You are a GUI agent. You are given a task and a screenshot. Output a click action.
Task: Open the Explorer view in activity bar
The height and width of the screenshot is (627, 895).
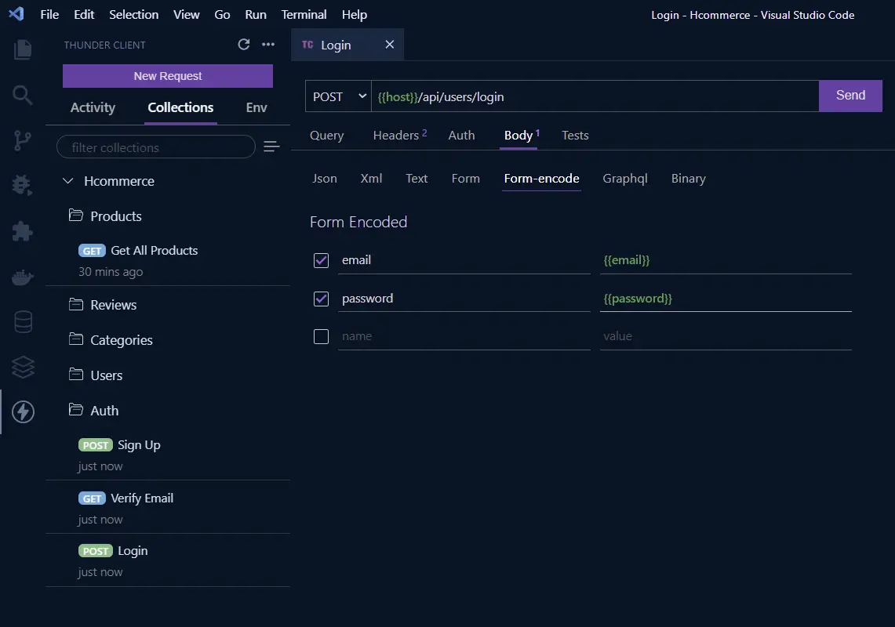pos(22,49)
